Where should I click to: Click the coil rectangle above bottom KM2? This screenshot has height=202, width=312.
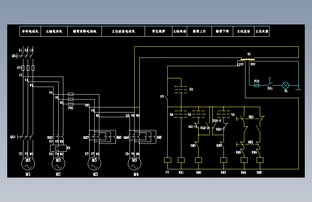point(198,160)
